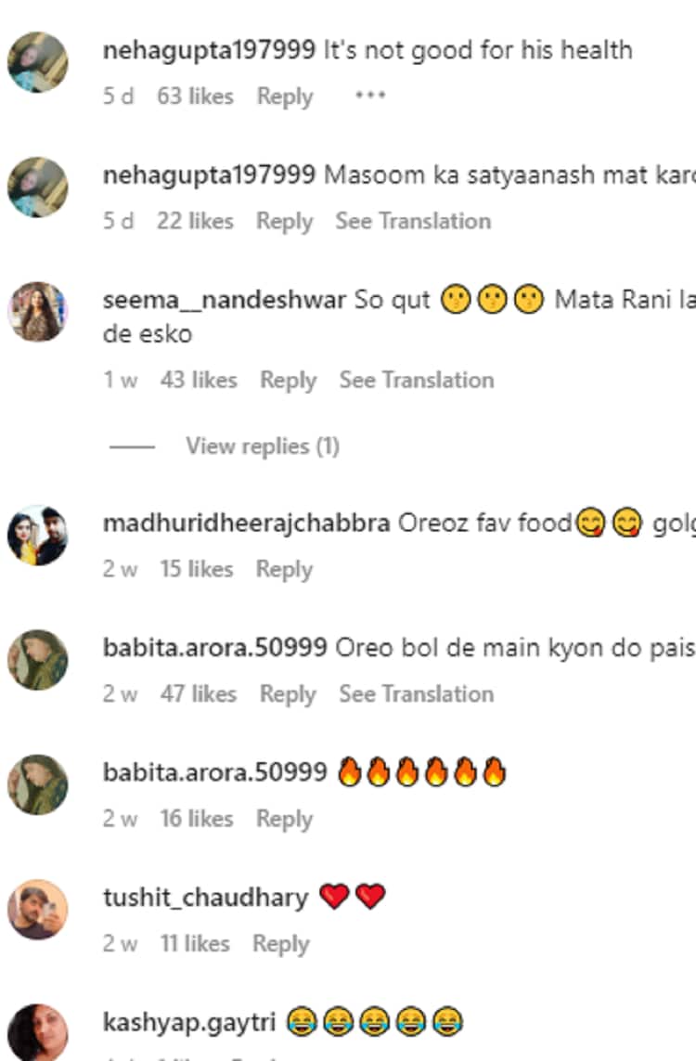The width and height of the screenshot is (696, 1061).
Task: See translation of 'Oreo bol de' comment
Action: click(416, 693)
